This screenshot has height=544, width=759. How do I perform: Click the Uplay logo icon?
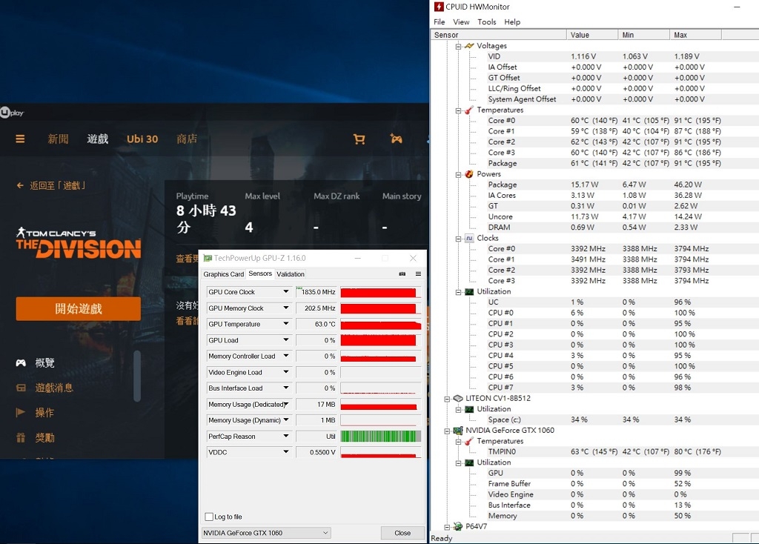(5, 113)
